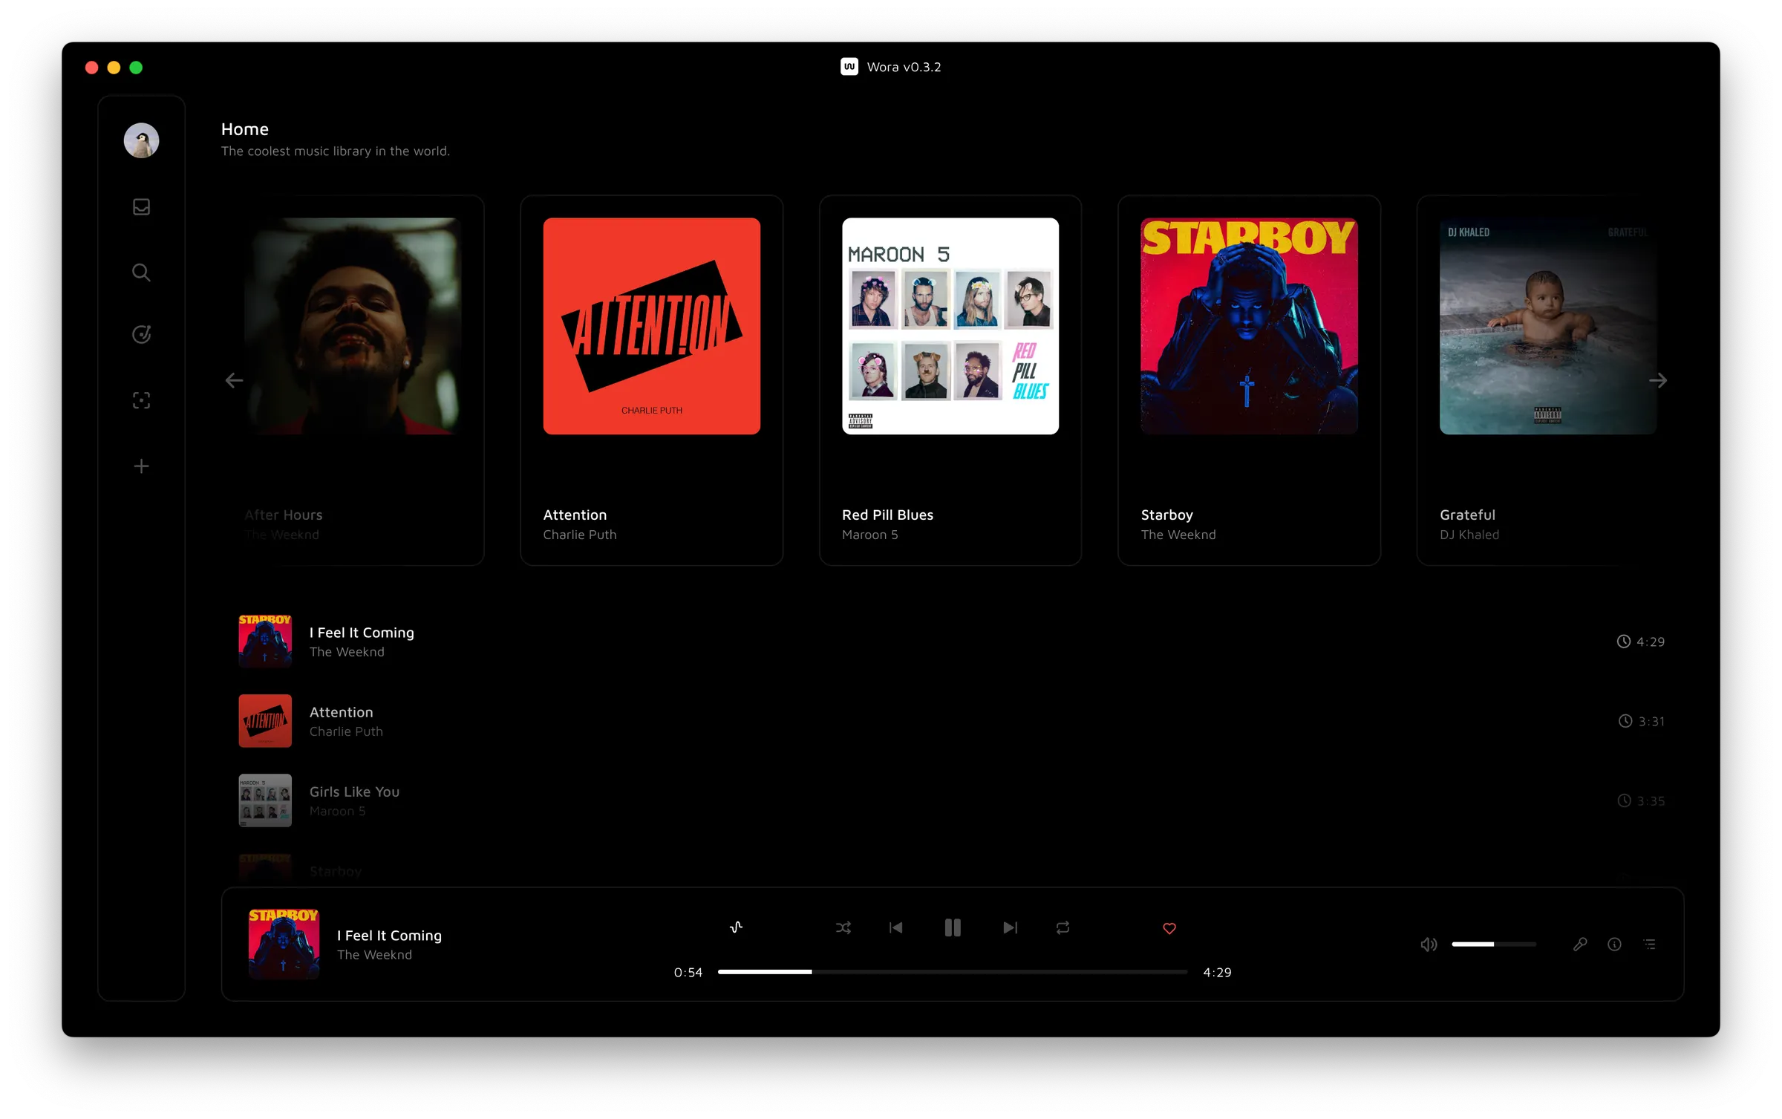
Task: Open the queue list icon in player bar
Action: (x=1651, y=944)
